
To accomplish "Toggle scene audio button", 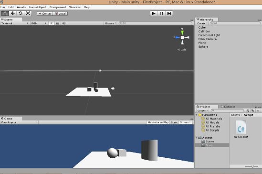I will (64, 23).
